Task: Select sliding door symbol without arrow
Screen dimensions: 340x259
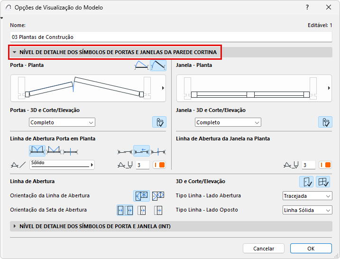Action: (x=125, y=152)
